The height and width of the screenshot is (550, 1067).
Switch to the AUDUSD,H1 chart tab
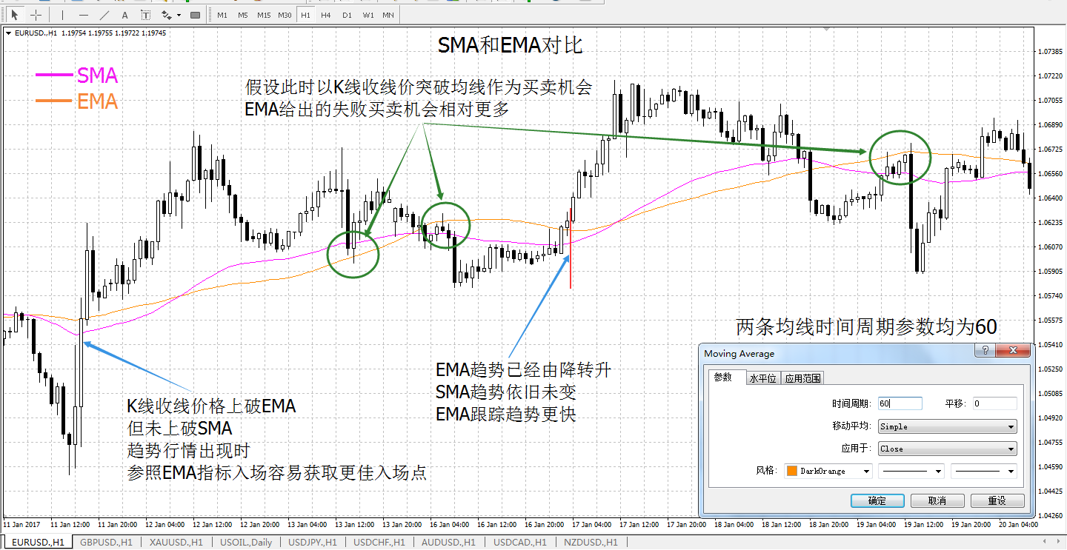450,543
